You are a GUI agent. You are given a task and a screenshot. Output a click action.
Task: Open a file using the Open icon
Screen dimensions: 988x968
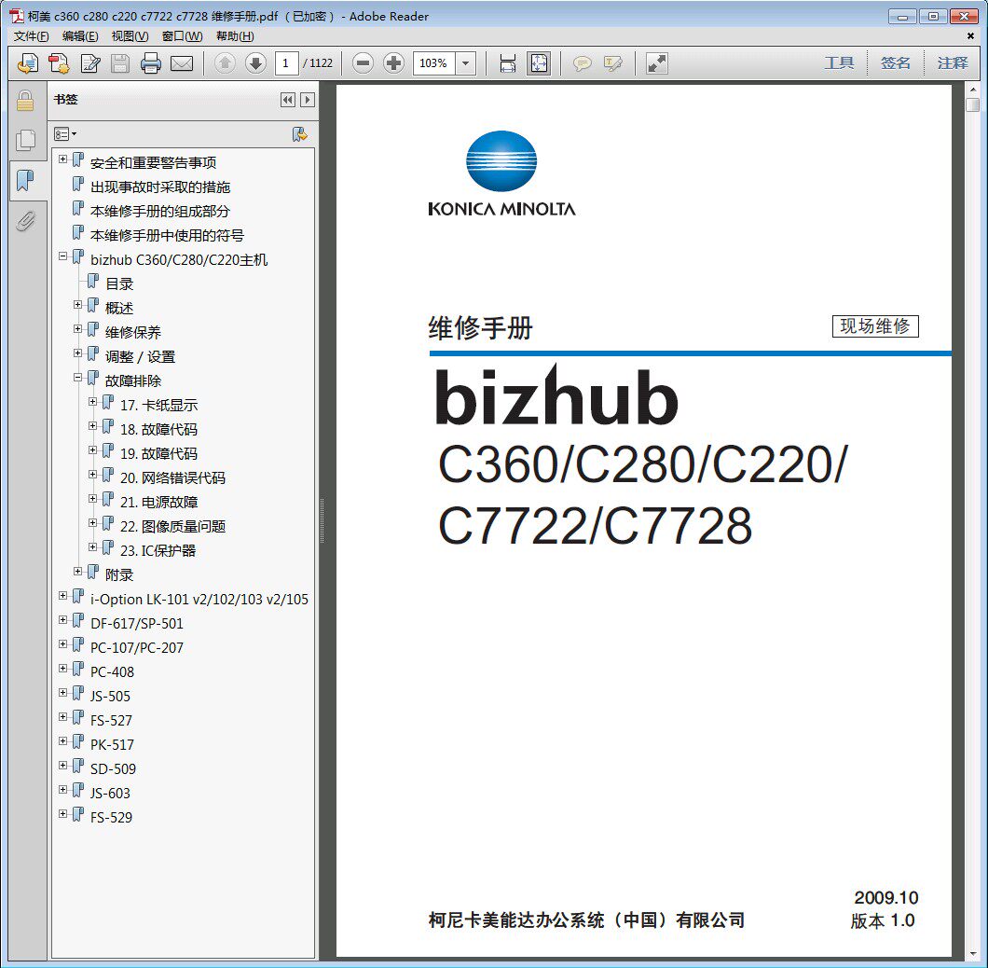[27, 63]
